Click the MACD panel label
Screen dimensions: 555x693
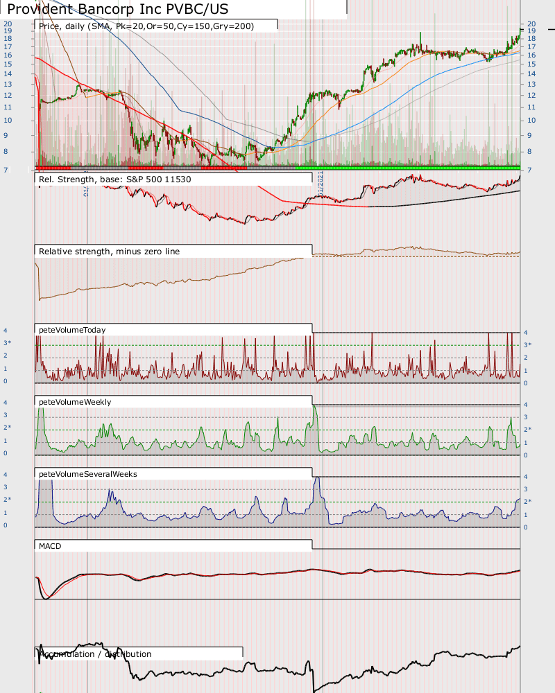point(50,546)
